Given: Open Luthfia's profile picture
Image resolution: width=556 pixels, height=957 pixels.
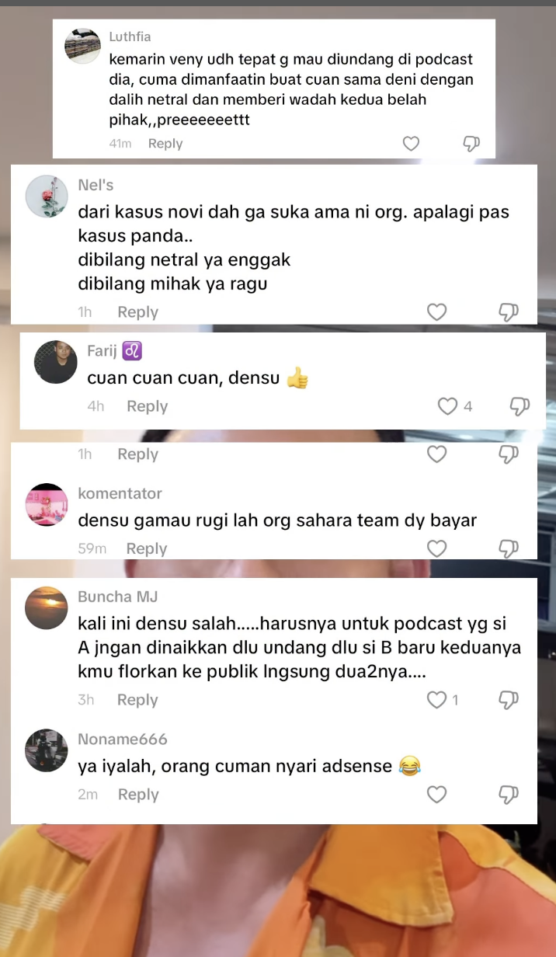Looking at the screenshot, I should [83, 46].
